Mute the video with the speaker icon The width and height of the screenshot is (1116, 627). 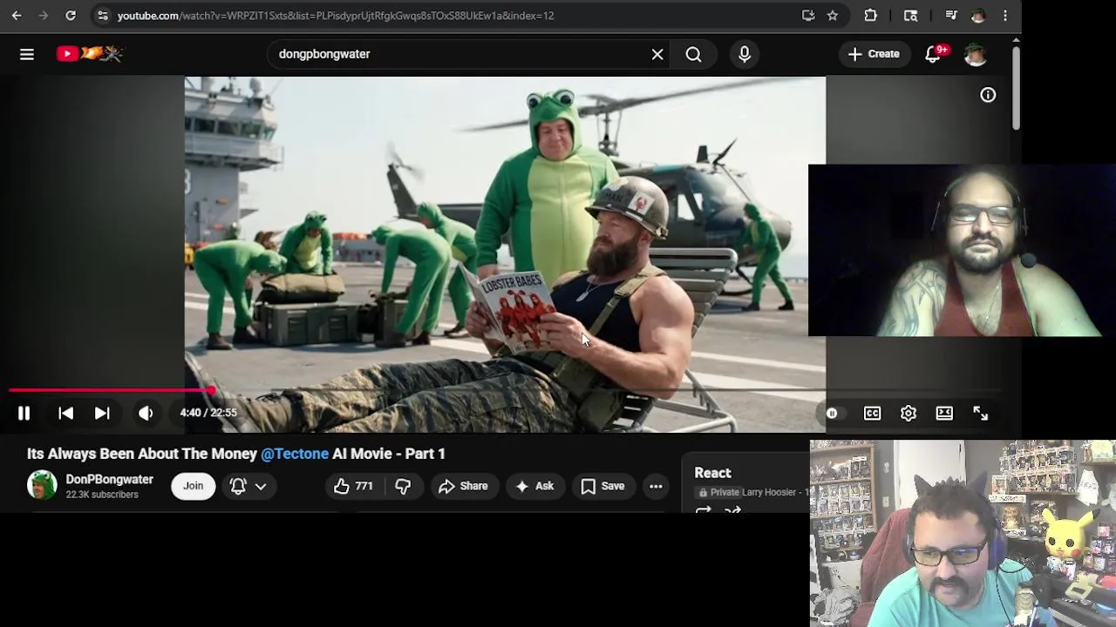[x=146, y=414]
